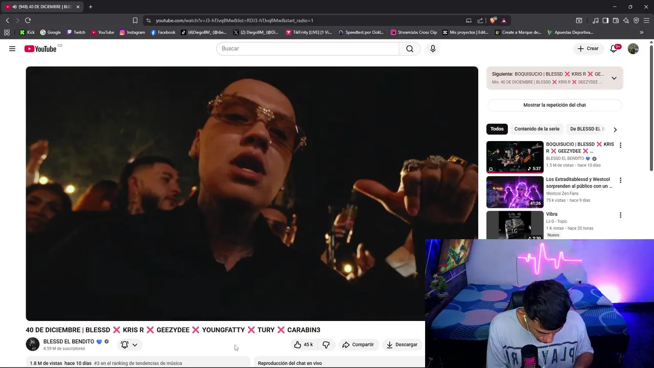
Task: Open the Brave Wallet icon
Action: pos(616,20)
